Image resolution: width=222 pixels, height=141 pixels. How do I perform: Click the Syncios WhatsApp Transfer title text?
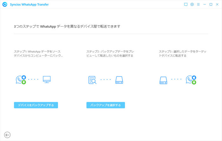coord(29,4)
